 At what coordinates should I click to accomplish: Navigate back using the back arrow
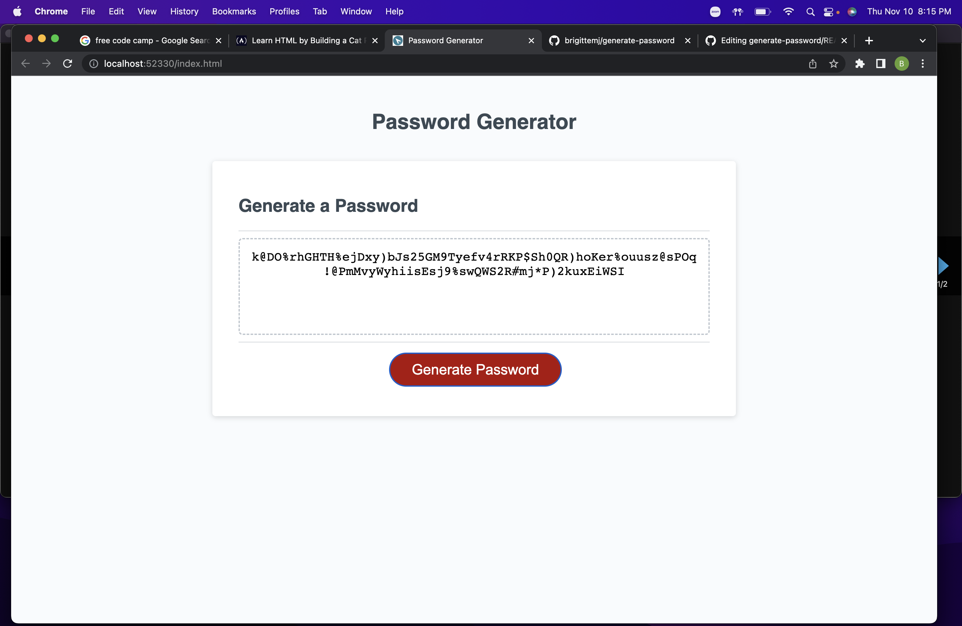(25, 64)
